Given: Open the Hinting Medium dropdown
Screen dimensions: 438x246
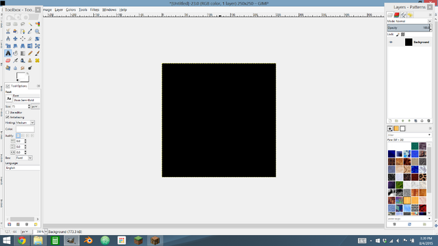Looking at the screenshot, I should pos(25,123).
